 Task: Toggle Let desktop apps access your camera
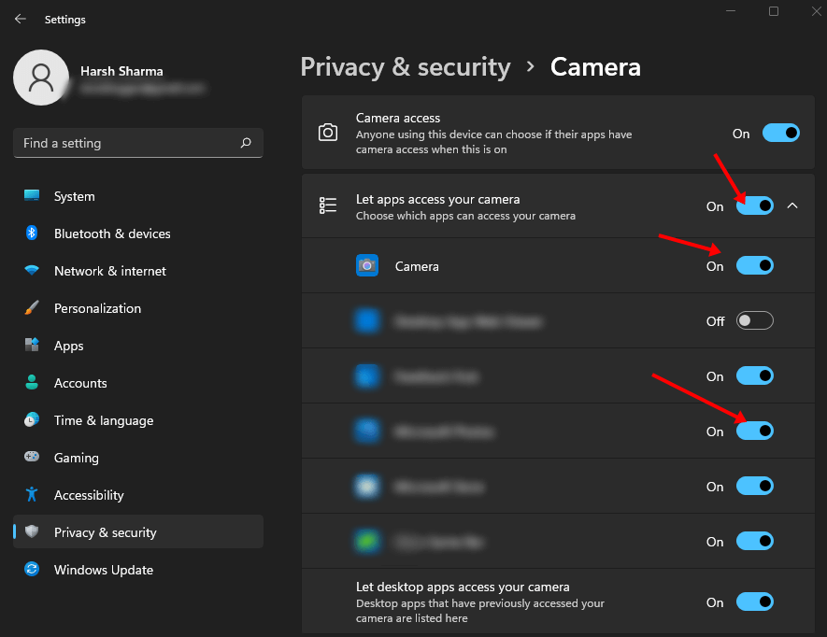click(x=755, y=602)
